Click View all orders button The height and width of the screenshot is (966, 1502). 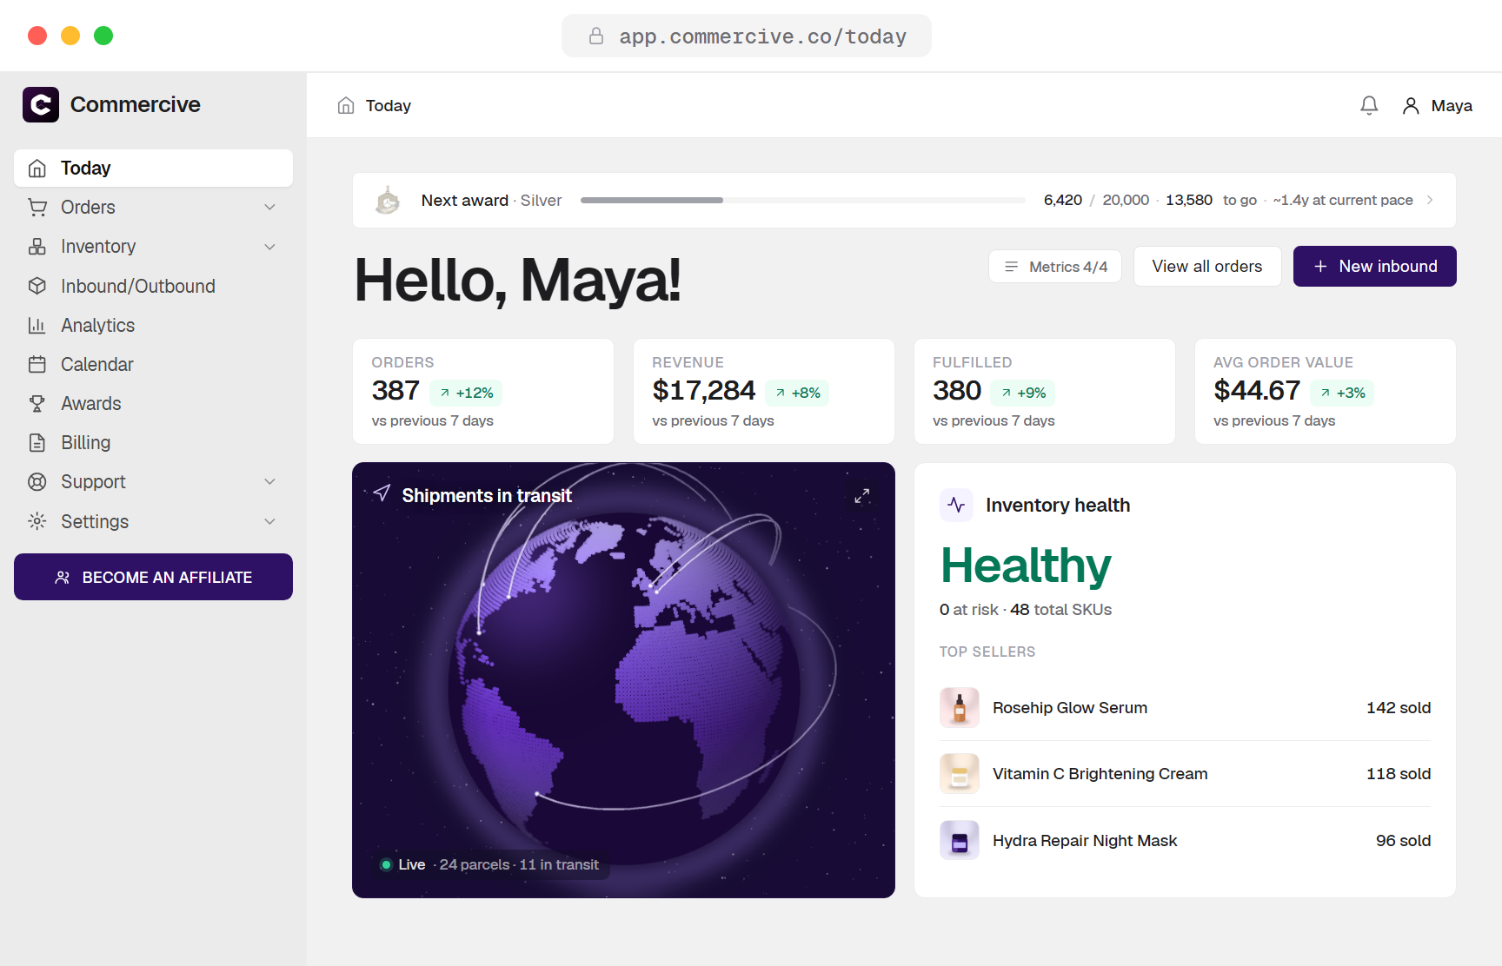coord(1207,267)
